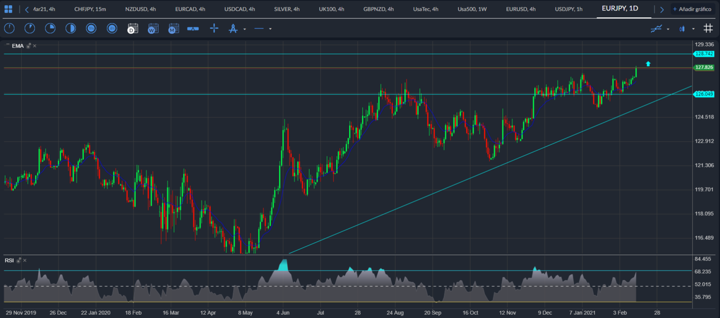Toggle the chart grid lines
Screen dimensions: 720x318
pyautogui.click(x=708, y=28)
